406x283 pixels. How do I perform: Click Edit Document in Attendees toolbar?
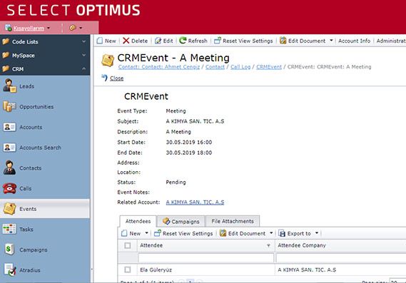243,233
